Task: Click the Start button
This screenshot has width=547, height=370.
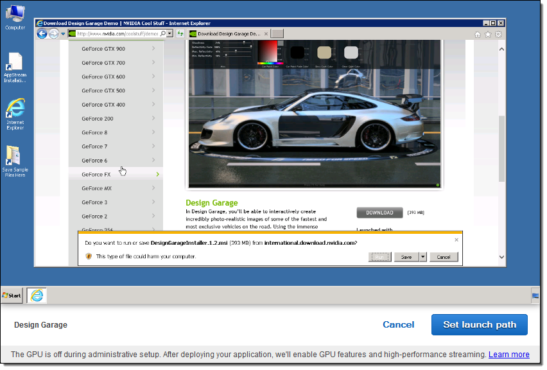Action: tap(12, 295)
